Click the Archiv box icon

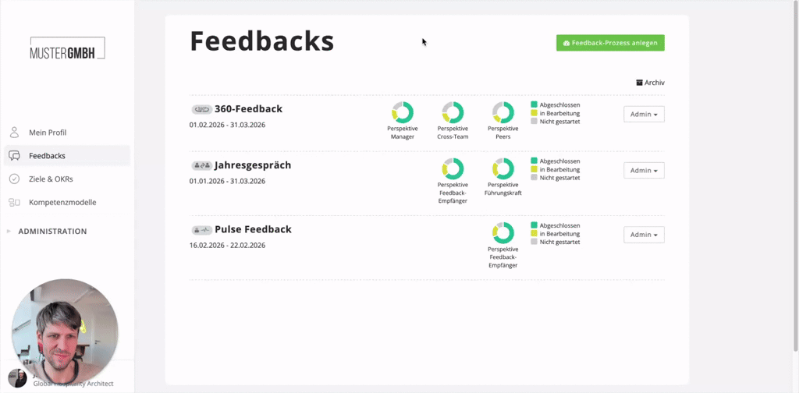[x=640, y=83]
